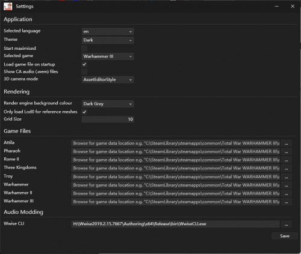Browse for the Rome II game folder

pos(287,160)
